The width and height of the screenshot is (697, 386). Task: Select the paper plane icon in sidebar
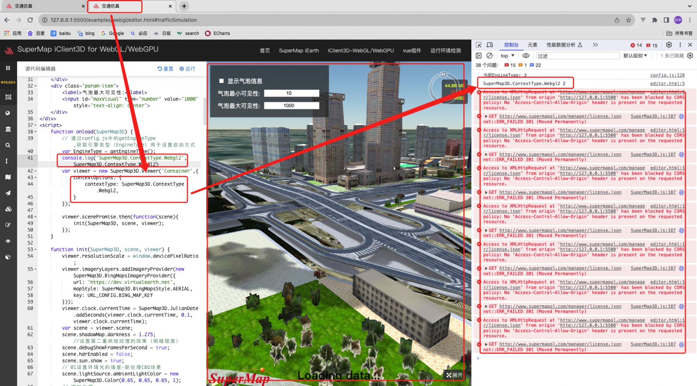(8, 193)
